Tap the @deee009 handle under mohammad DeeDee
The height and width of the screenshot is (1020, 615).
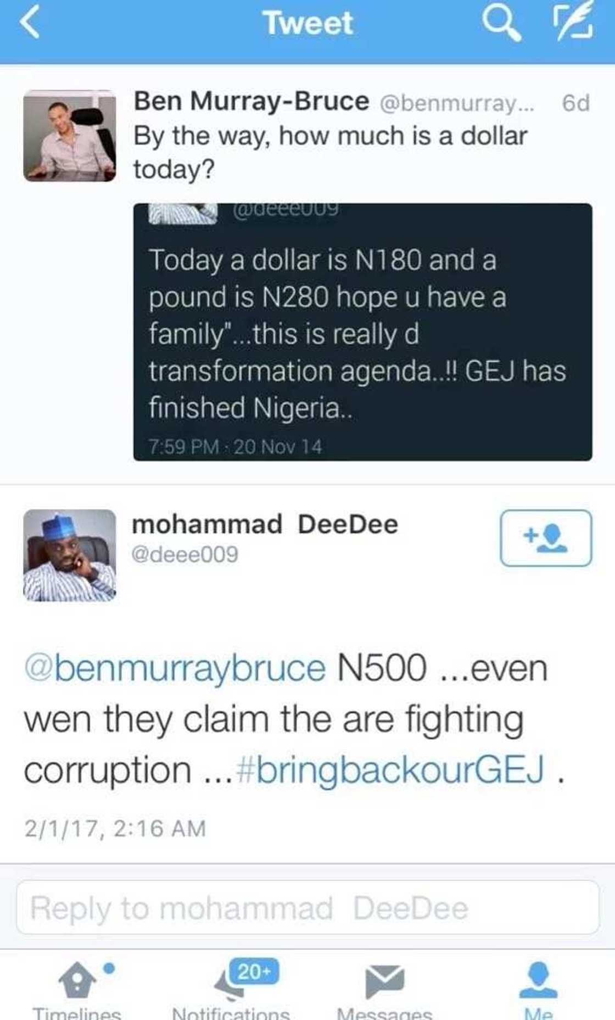click(x=185, y=555)
